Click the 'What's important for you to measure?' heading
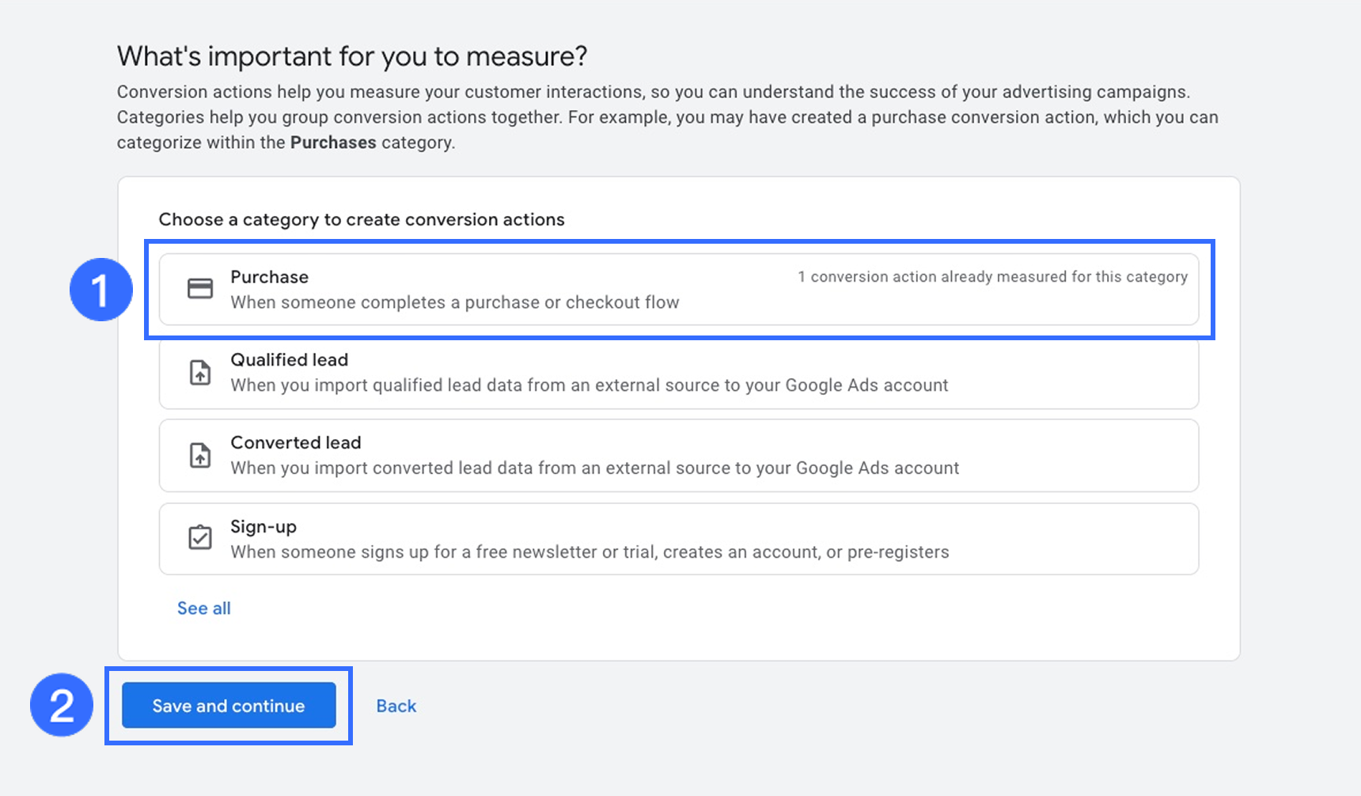Image resolution: width=1361 pixels, height=796 pixels. pos(352,56)
